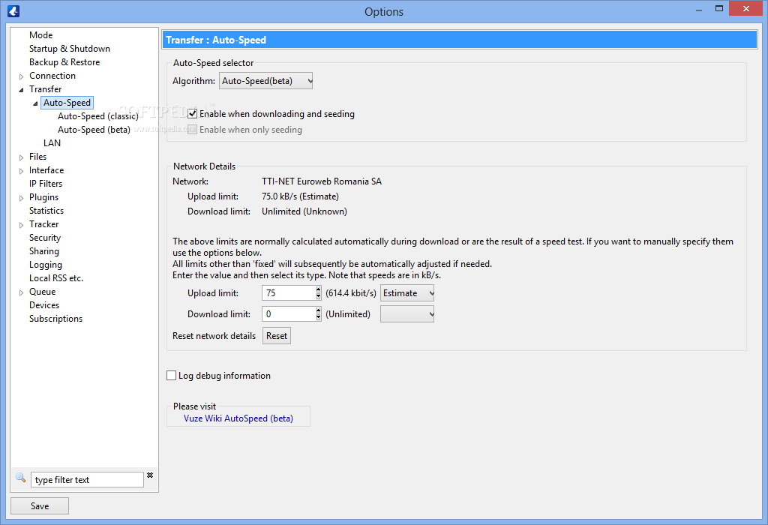Open Backup & Restore options
Image resolution: width=768 pixels, height=525 pixels.
64,62
